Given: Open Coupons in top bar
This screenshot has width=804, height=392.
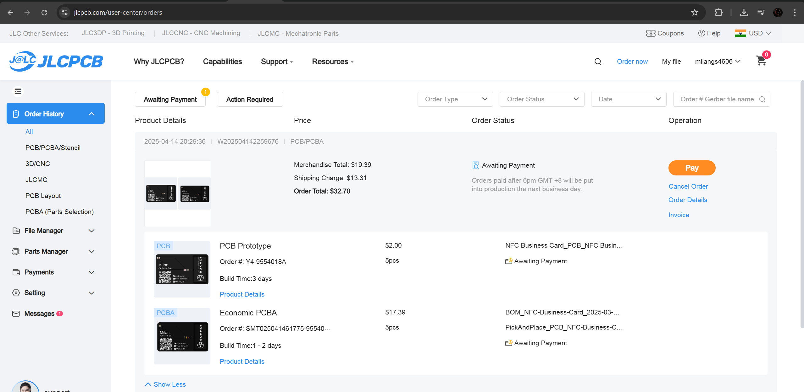Looking at the screenshot, I should click(x=665, y=33).
